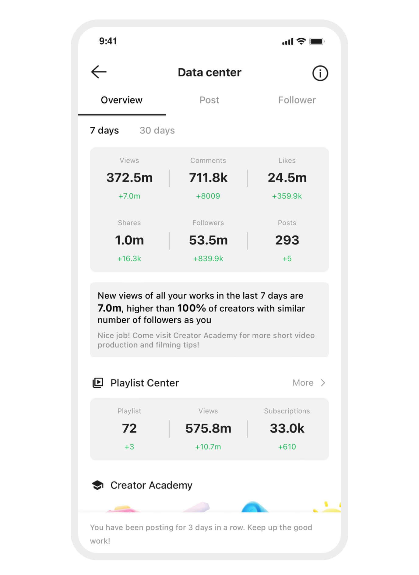Expand Playlist Center with the chevron arrow
Image resolution: width=419 pixels, height=575 pixels.
323,383
